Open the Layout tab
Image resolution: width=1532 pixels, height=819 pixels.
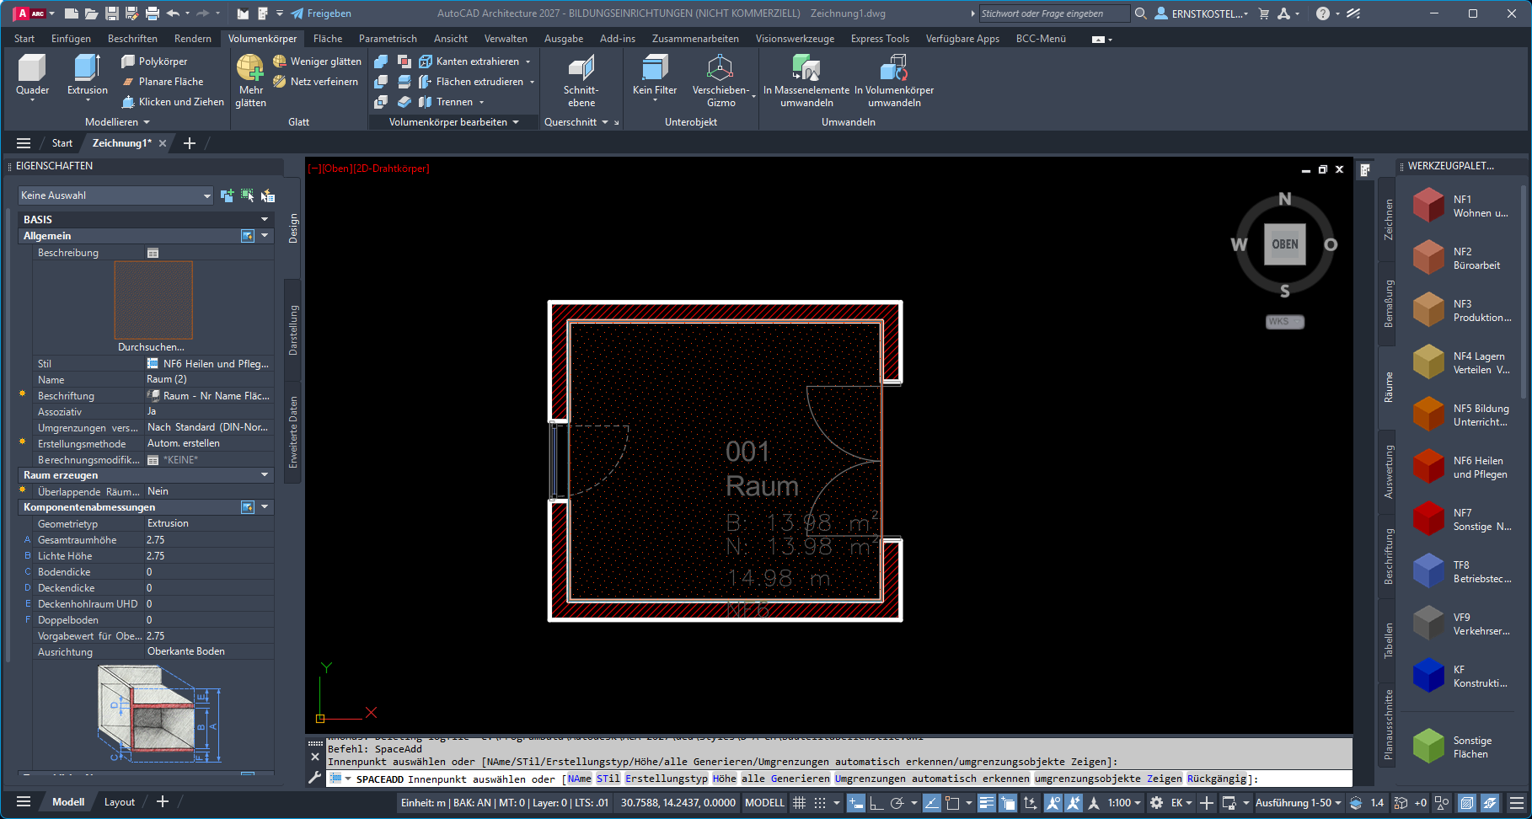(x=119, y=802)
